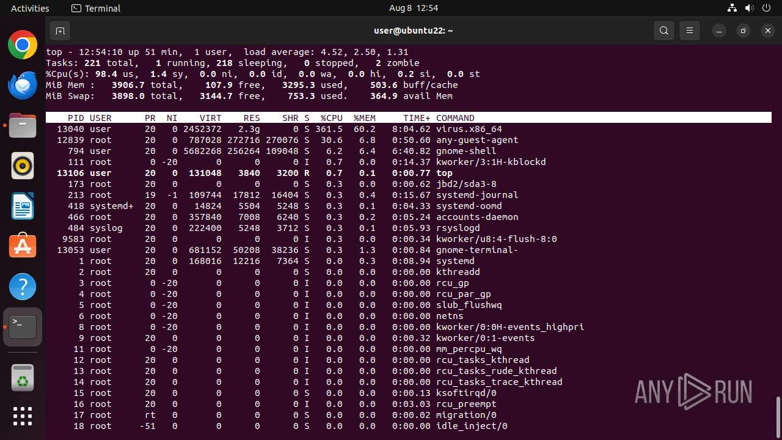Minimize the terminal window
The height and width of the screenshot is (440, 782).
pyautogui.click(x=720, y=31)
